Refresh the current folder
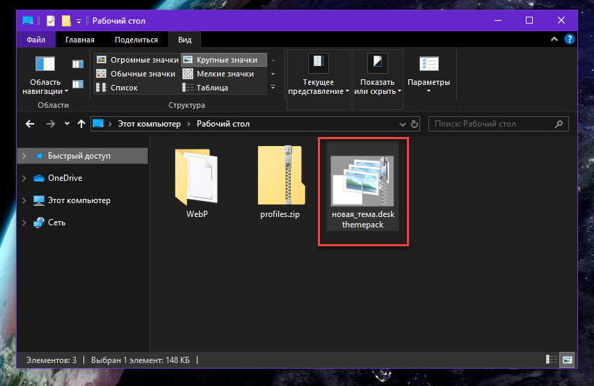 (415, 124)
